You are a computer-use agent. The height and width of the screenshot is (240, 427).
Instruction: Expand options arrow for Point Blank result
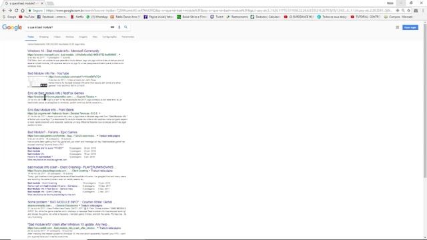point(99,113)
